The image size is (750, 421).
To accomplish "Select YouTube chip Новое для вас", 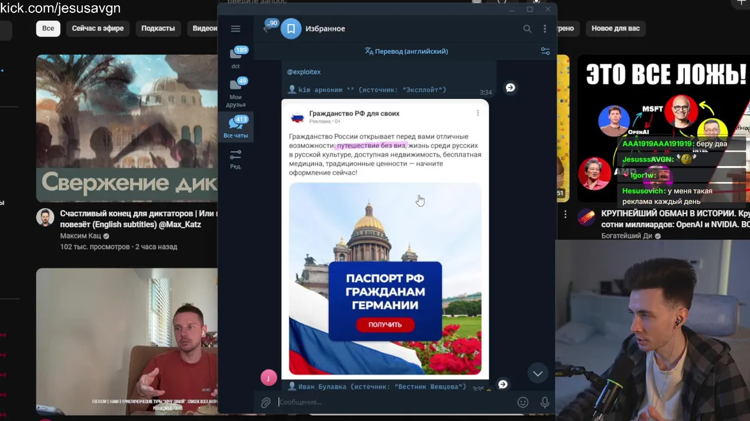I will (615, 28).
